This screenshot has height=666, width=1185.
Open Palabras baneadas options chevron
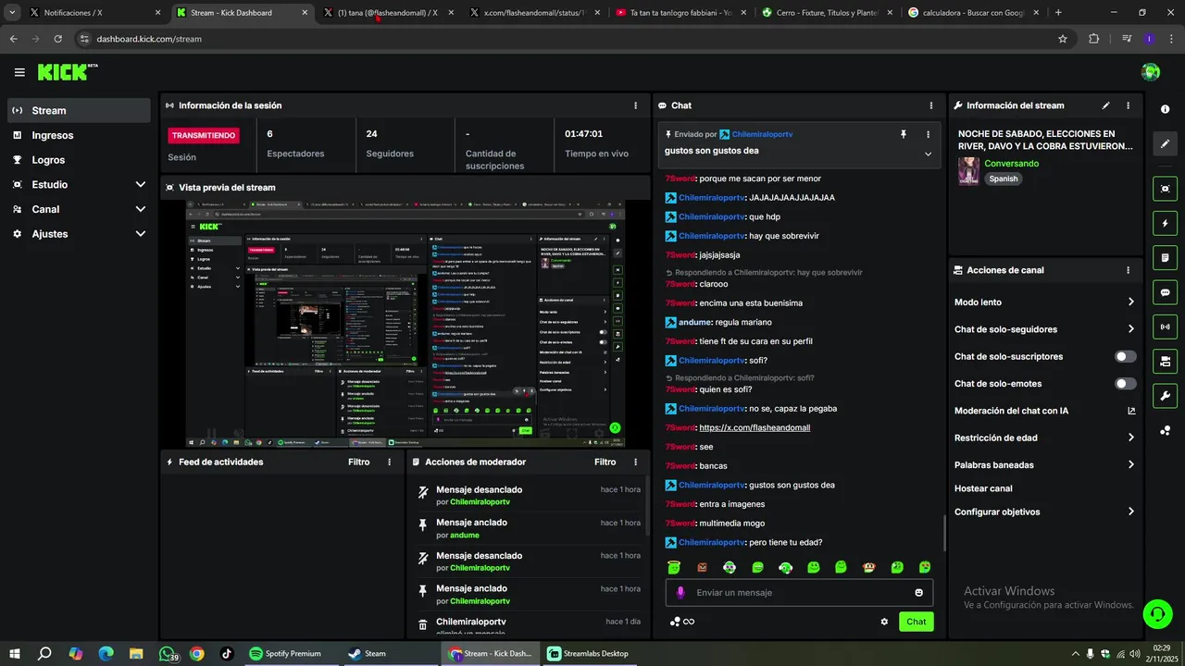click(x=1131, y=465)
